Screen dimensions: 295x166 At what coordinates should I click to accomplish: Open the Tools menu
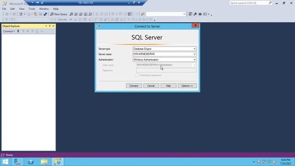tap(32, 9)
